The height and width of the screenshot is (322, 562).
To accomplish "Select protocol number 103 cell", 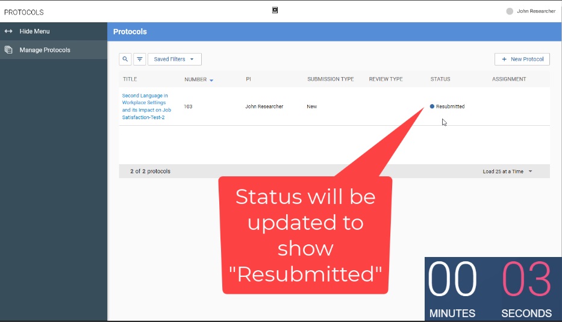I will [188, 107].
